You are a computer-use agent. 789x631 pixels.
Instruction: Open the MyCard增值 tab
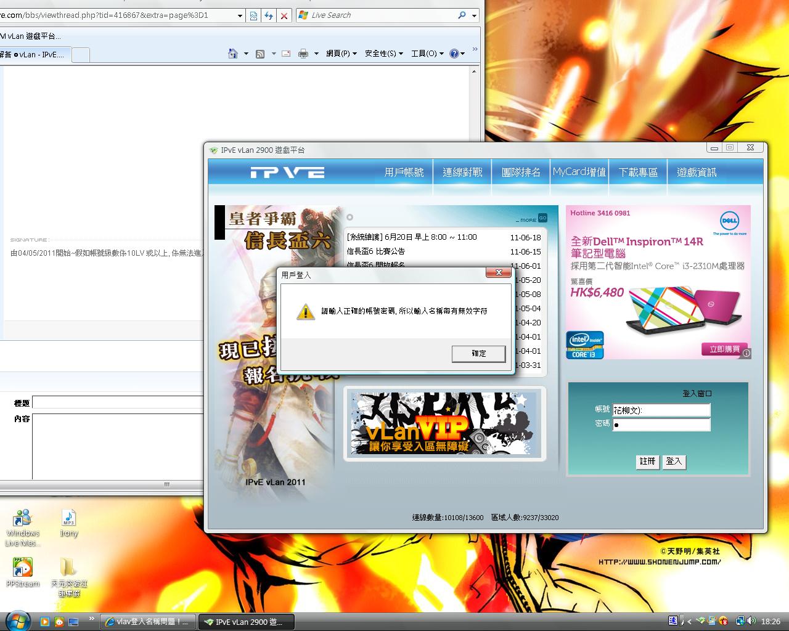[579, 173]
